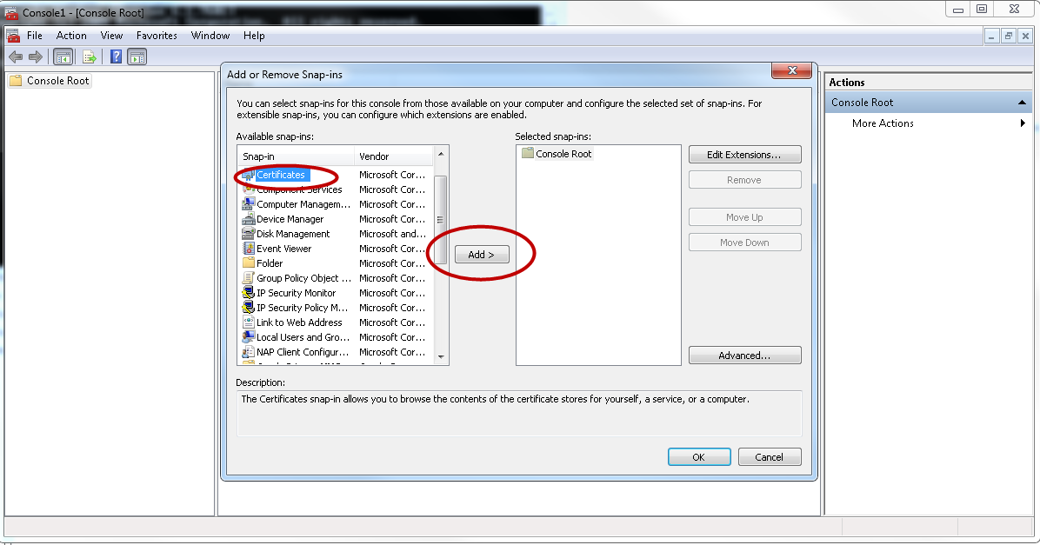Open the Help menu
The height and width of the screenshot is (545, 1040).
pos(254,36)
